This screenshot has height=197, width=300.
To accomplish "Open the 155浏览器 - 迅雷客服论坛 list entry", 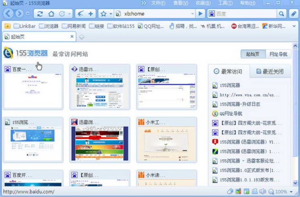I will [x=246, y=161].
